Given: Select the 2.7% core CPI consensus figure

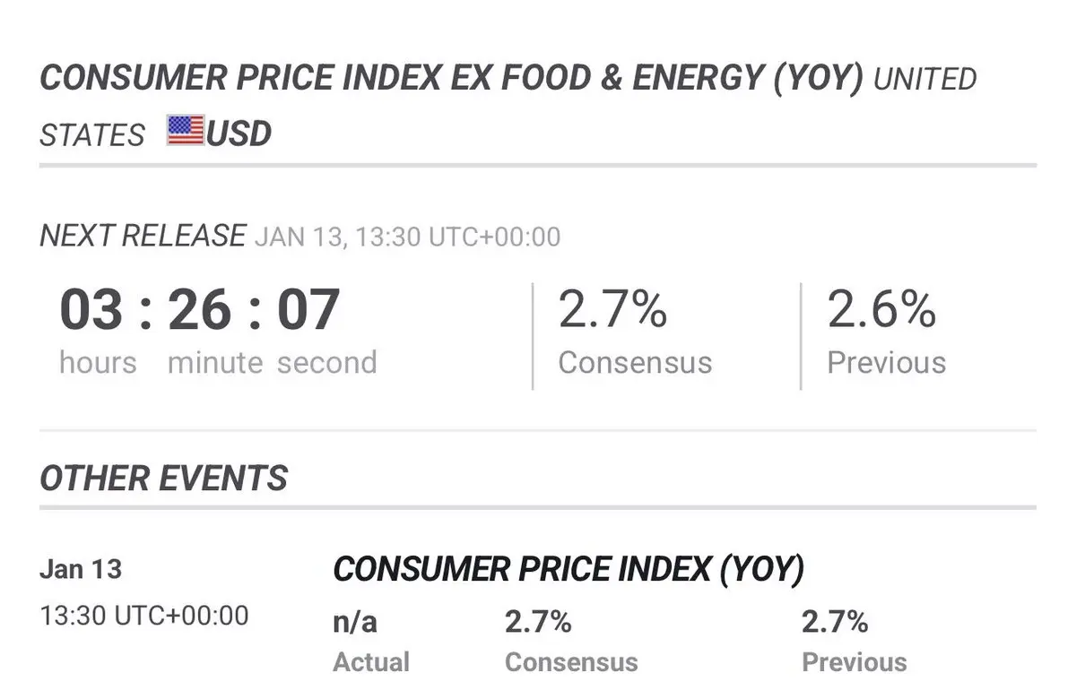Looking at the screenshot, I should click(612, 310).
